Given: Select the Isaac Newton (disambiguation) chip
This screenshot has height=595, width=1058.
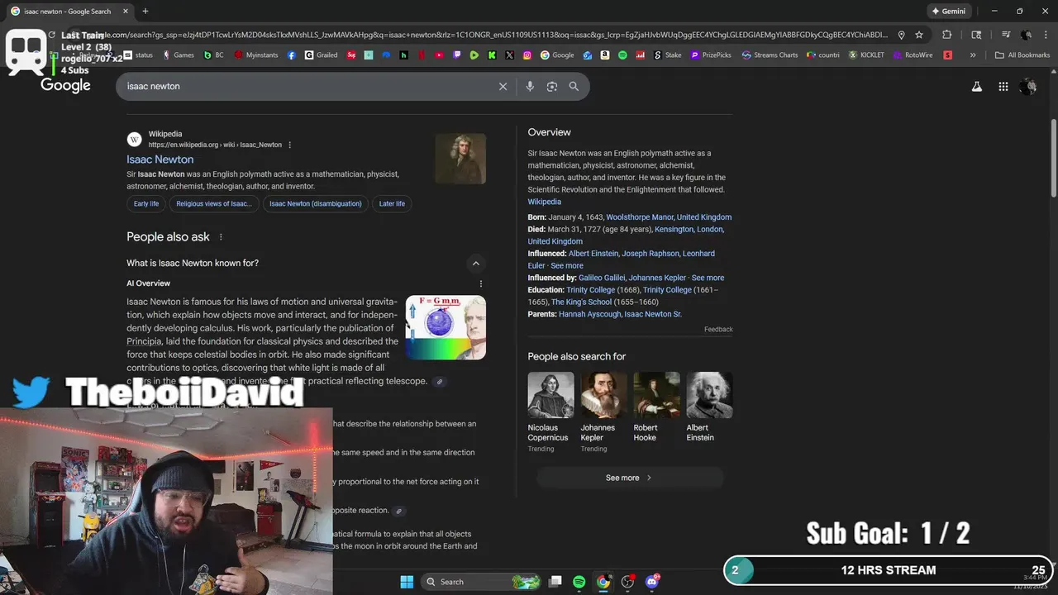Looking at the screenshot, I should click(x=316, y=203).
